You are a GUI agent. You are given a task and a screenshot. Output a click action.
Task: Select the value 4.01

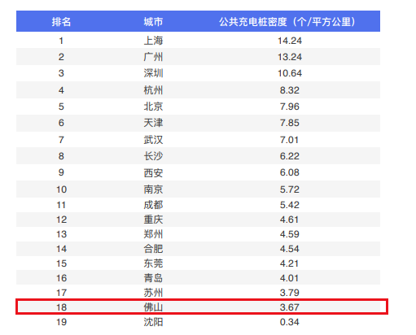click(289, 278)
